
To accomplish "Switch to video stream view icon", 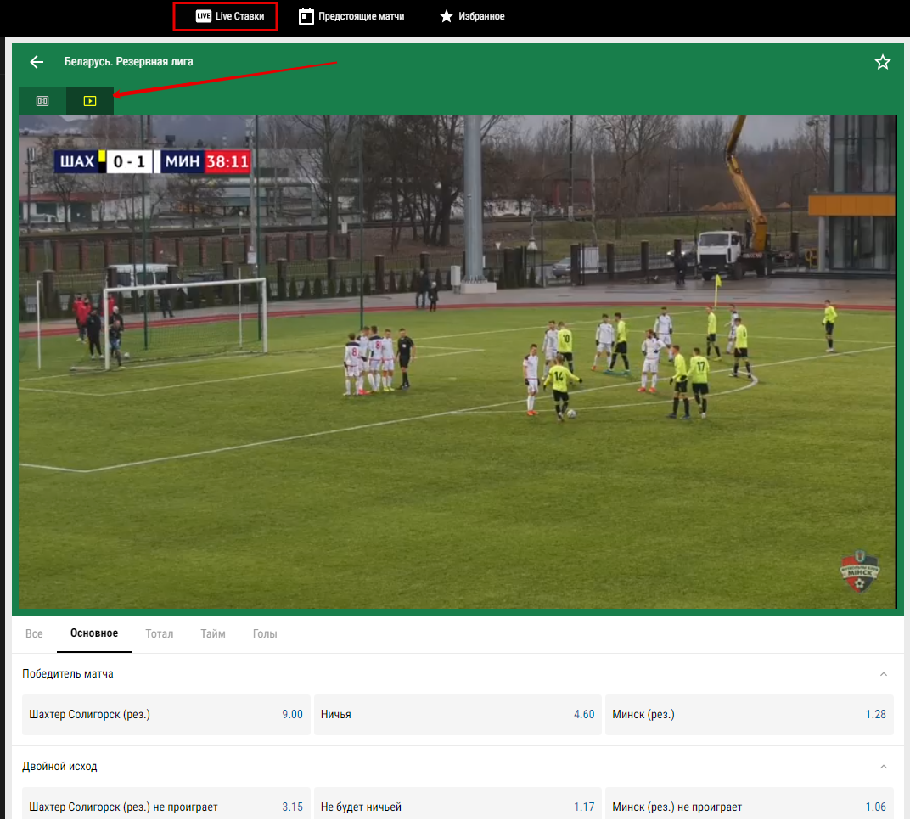I will coord(90,101).
